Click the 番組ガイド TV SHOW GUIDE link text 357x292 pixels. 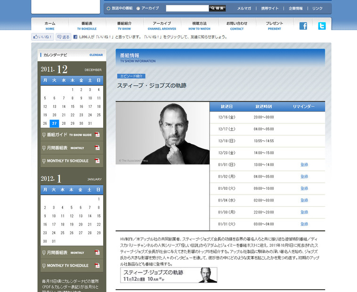click(69, 135)
